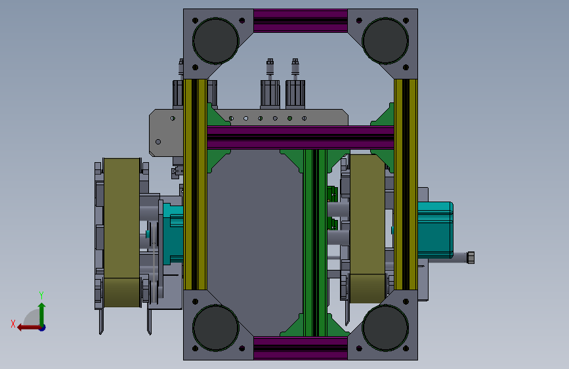Pick the bottom-right round foot pad
The width and height of the screenshot is (569, 369).
(385, 328)
